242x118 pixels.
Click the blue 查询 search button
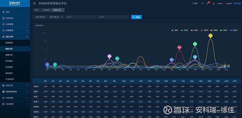tap(136, 17)
